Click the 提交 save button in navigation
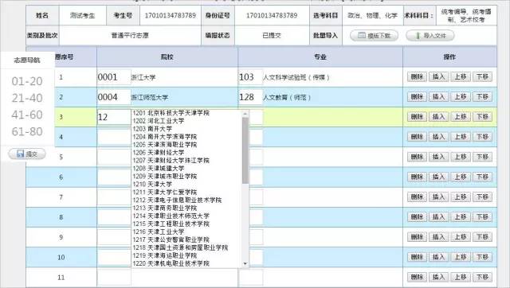 (x=27, y=154)
